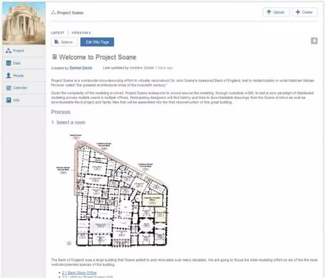Click the wiki page icon beside Welcome heading
The width and height of the screenshot is (325, 280).
coord(54,57)
